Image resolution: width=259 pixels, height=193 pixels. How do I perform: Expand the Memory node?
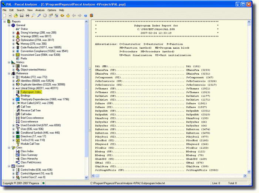click(13, 44)
